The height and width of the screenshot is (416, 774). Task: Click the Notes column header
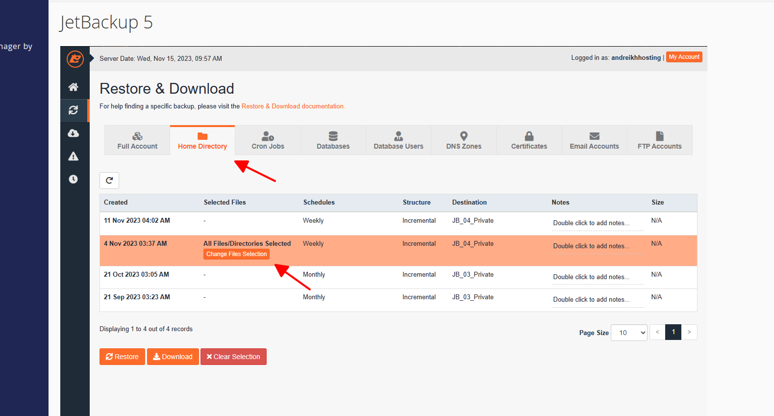(x=561, y=202)
